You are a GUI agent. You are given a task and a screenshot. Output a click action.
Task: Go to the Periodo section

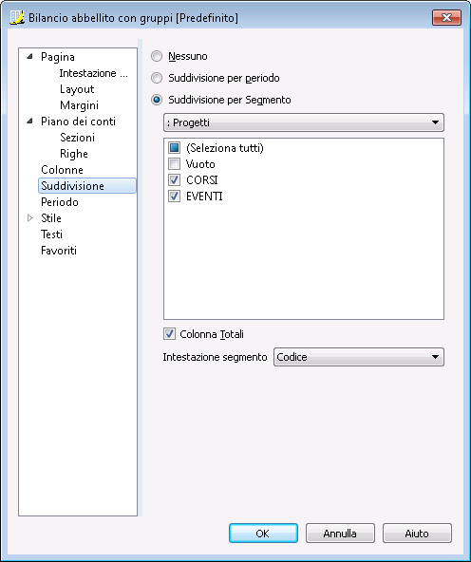coord(60,202)
